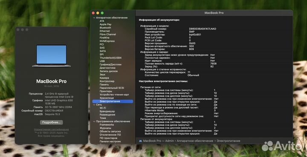Open Thunderbolt/USB4 entry
The image size is (307, 157).
point(110,58)
